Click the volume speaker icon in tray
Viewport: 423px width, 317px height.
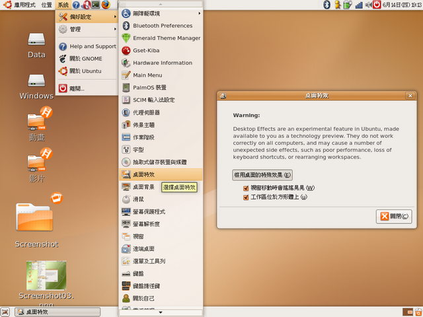click(368, 5)
